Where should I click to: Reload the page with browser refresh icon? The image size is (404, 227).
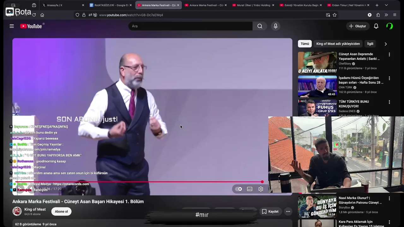(x=34, y=15)
